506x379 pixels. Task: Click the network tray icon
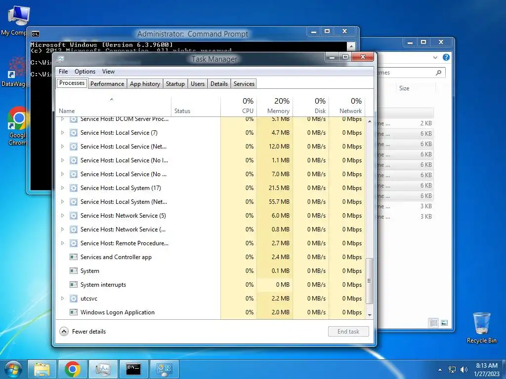[x=452, y=369]
